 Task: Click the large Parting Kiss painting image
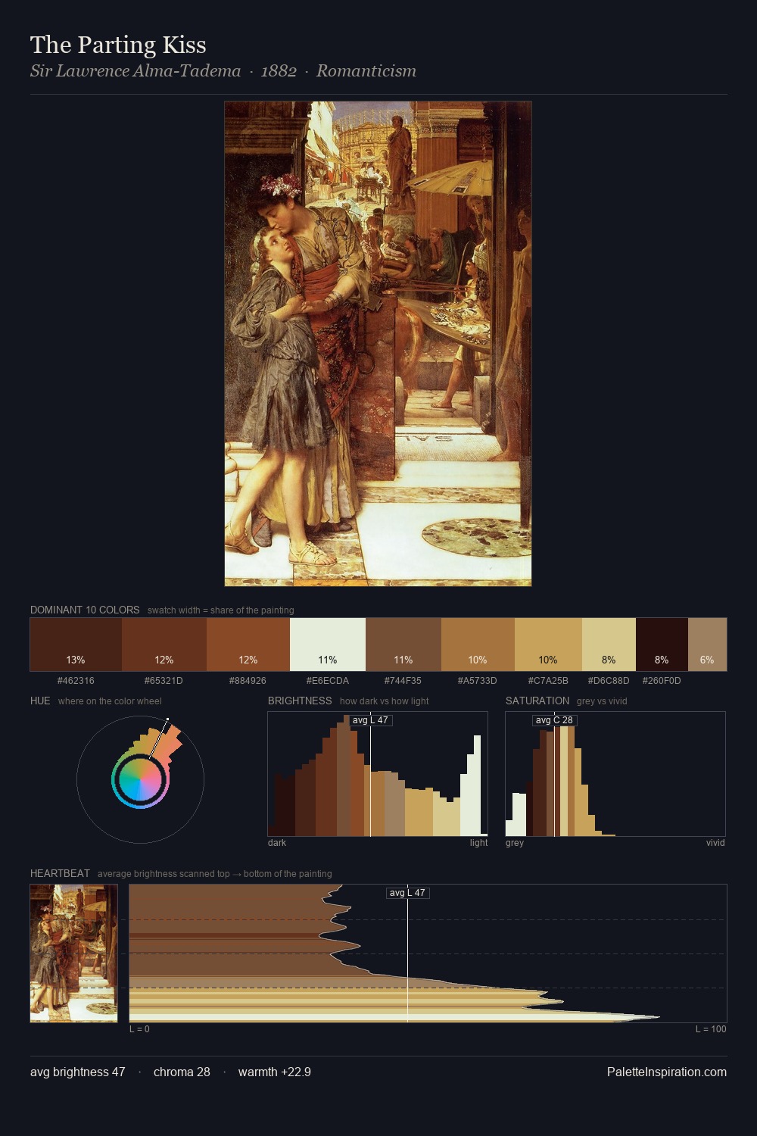point(378,344)
